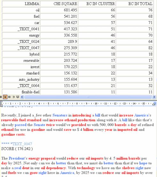
Task: Select the '_TEXT_0064' lemma cell
Action: (x=21, y=86)
